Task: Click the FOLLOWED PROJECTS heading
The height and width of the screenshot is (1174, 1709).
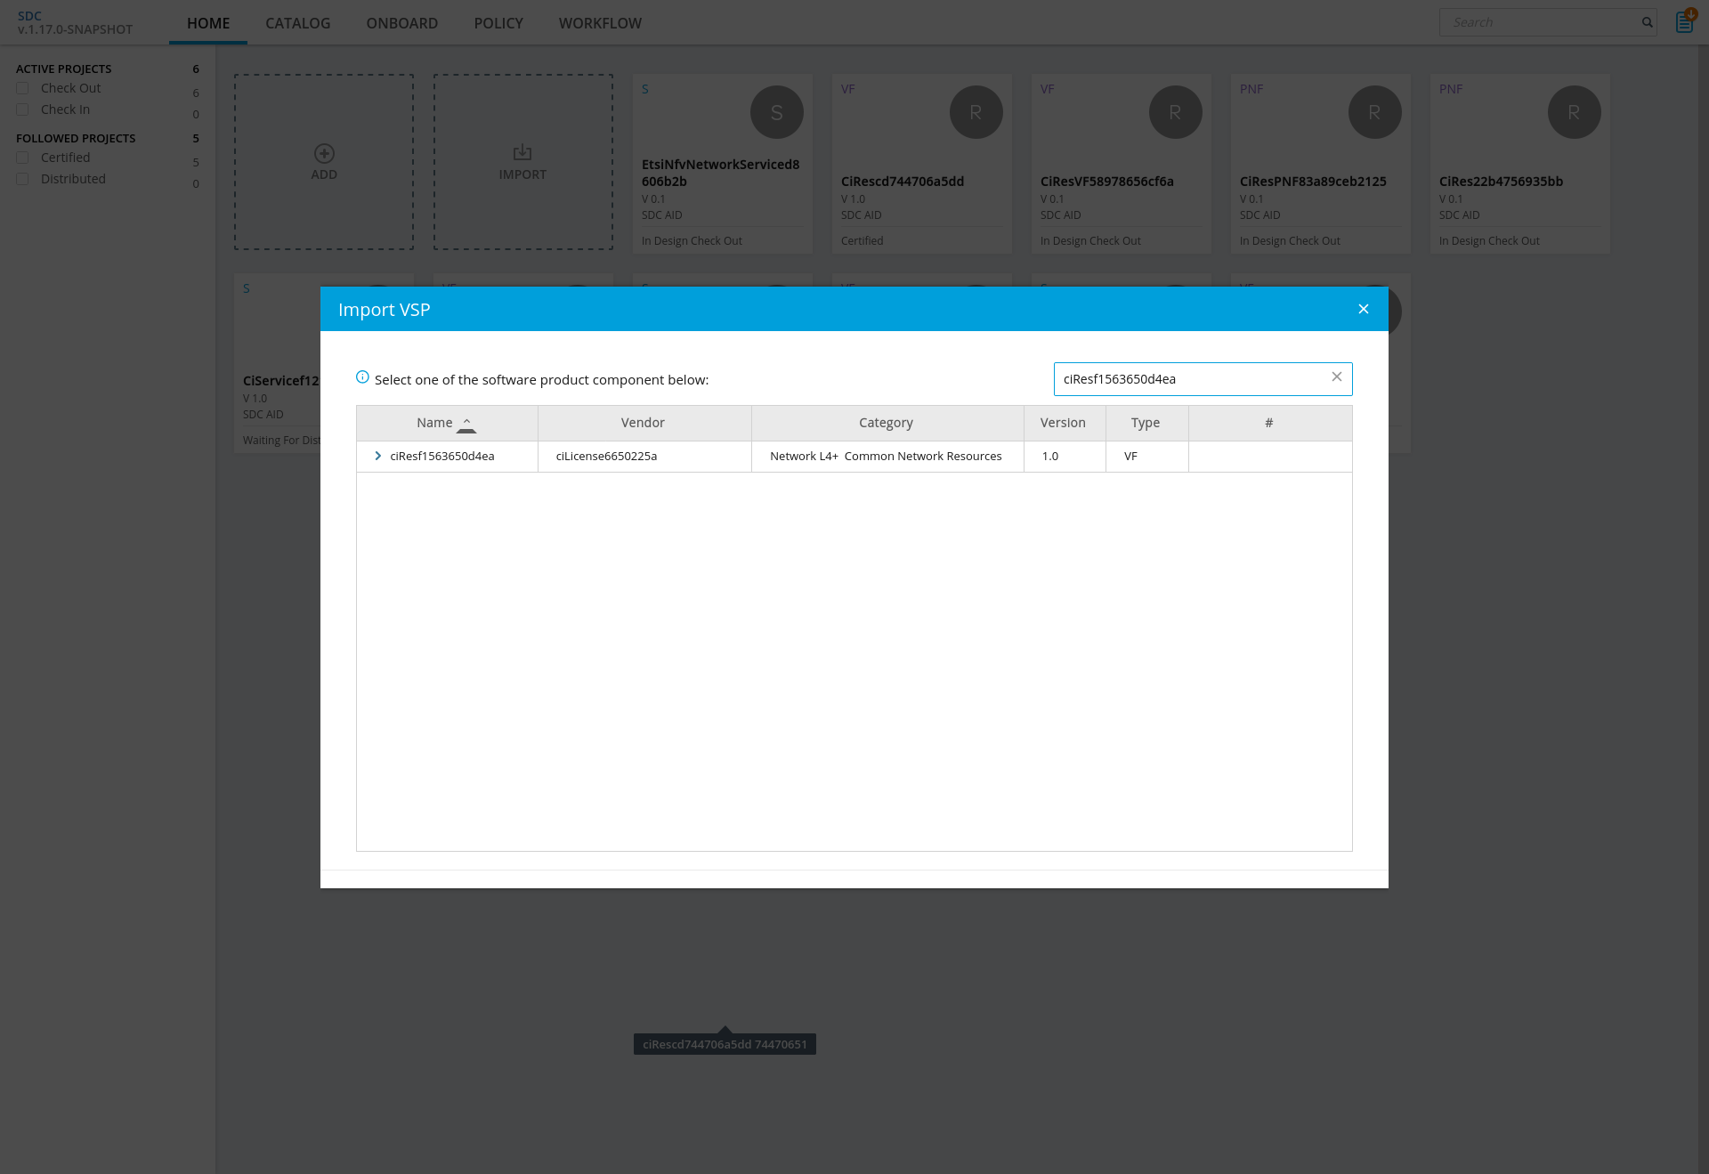Action: click(x=76, y=138)
